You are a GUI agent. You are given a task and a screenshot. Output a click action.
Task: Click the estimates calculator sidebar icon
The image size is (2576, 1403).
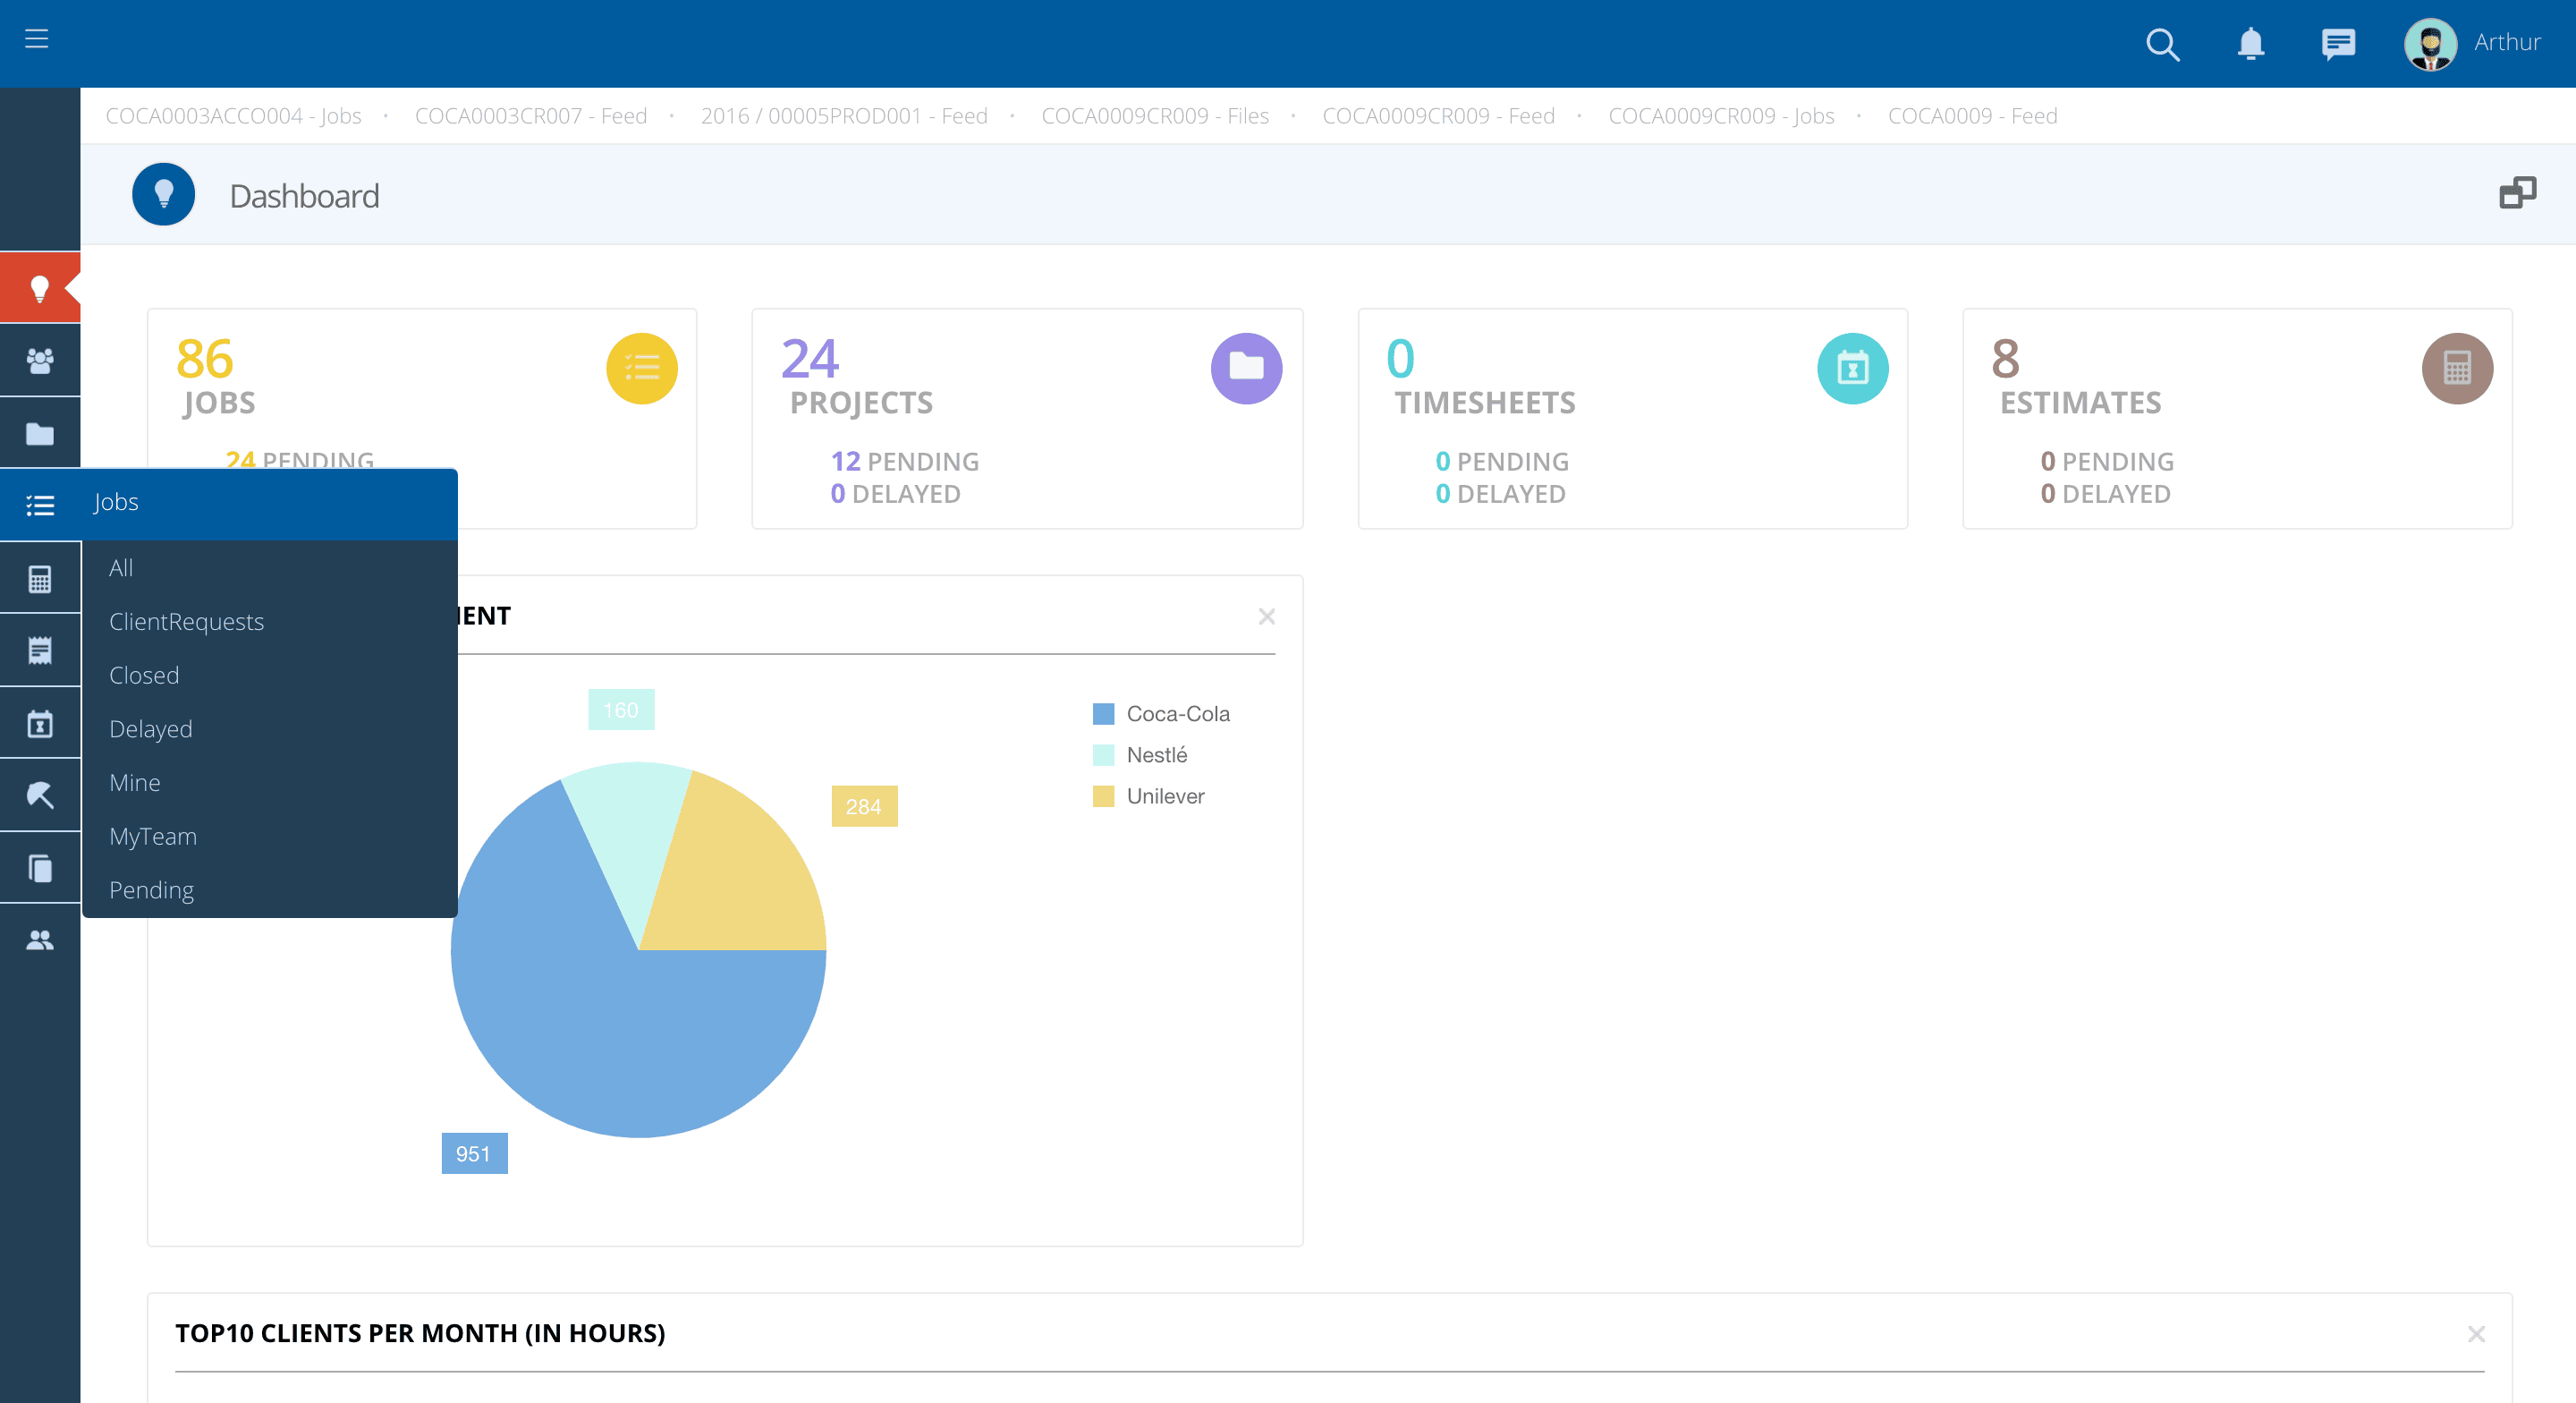click(40, 578)
